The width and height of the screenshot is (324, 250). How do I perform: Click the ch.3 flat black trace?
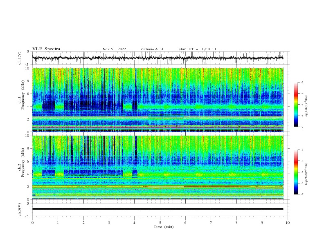[x=157, y=209]
